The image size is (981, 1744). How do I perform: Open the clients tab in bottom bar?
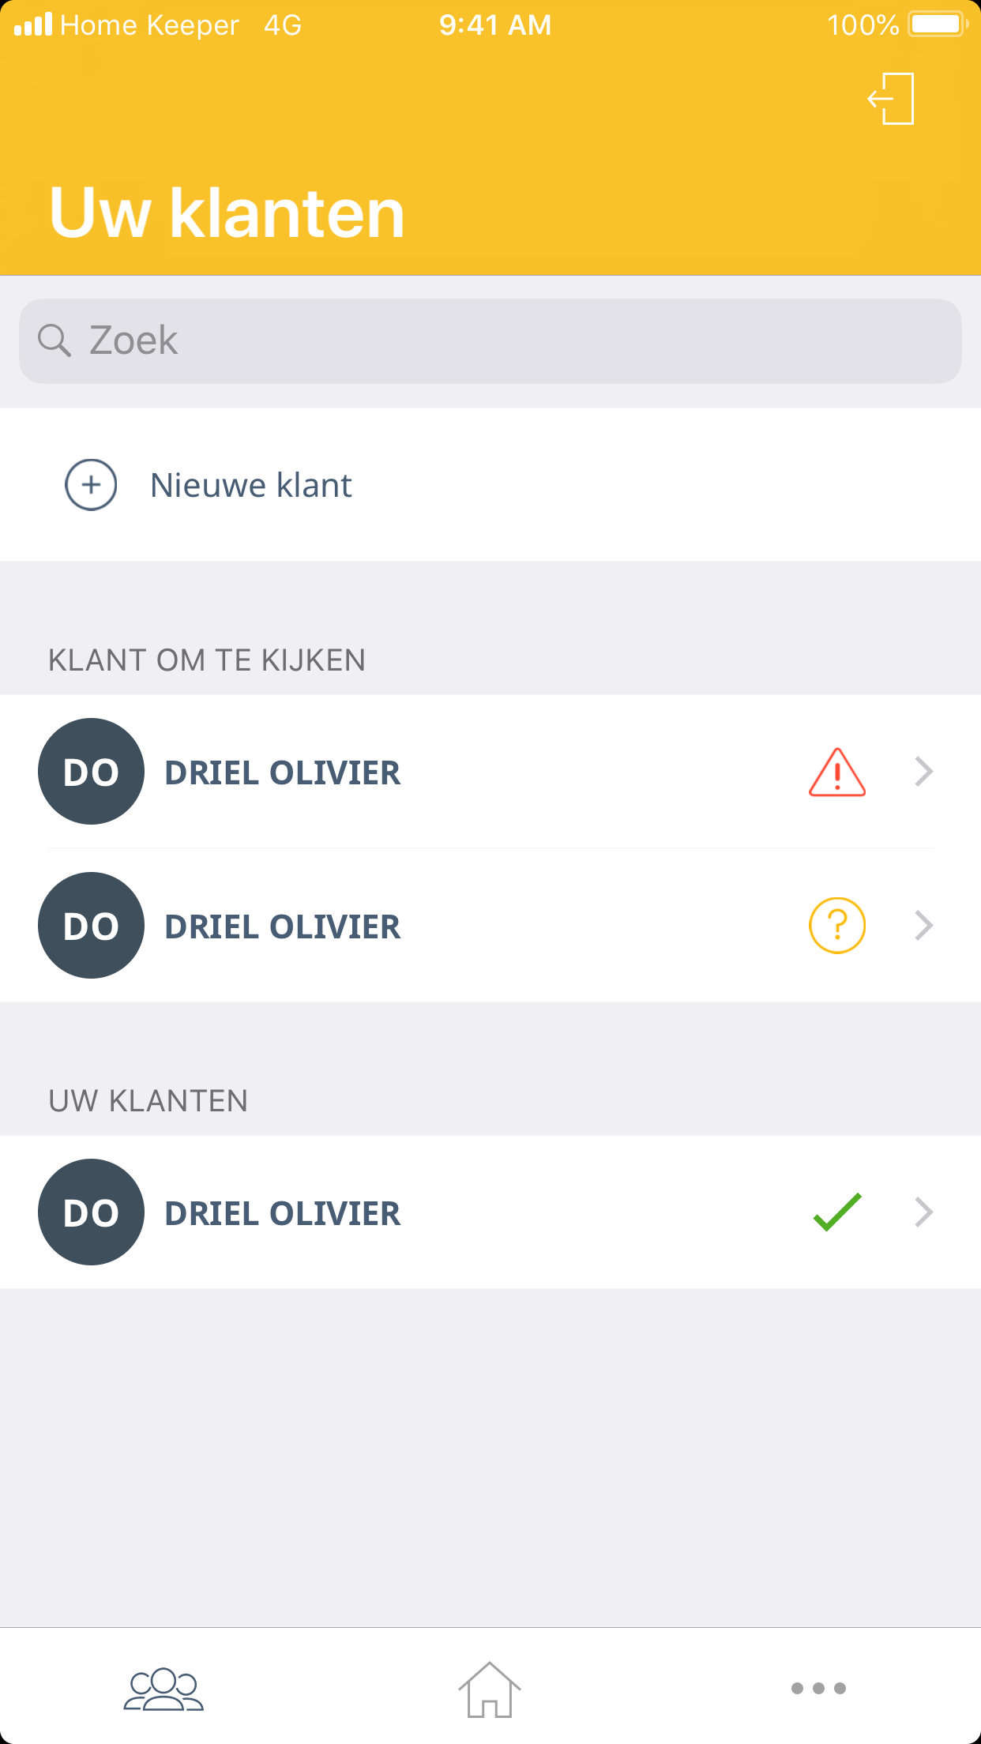(x=163, y=1689)
